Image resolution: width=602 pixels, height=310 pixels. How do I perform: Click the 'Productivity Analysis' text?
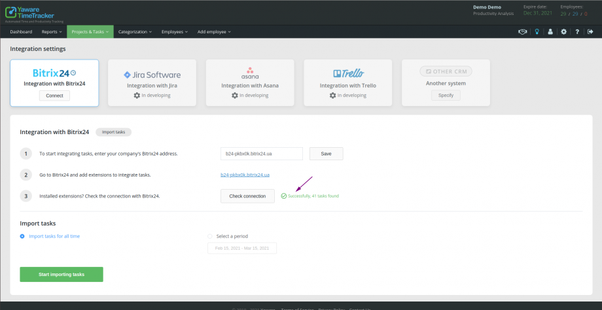(x=493, y=14)
